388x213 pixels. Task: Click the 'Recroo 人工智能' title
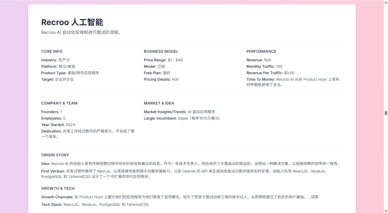tap(72, 22)
